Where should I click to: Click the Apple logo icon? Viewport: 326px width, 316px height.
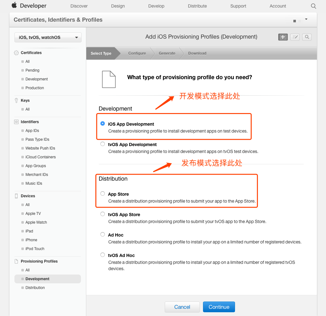tap(14, 5)
